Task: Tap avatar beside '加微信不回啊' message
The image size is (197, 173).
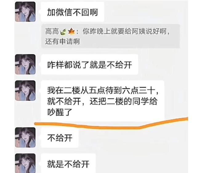Action: click(x=25, y=12)
